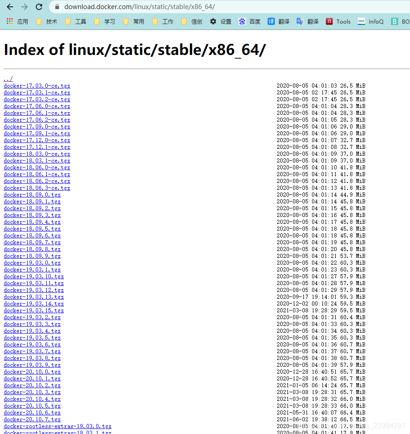Download docker-18.06.0-ce.tgz
The height and width of the screenshot is (434, 410).
(37, 168)
